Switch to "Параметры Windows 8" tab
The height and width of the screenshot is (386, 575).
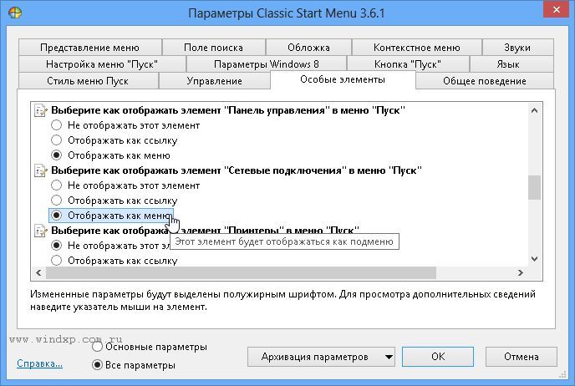coord(267,64)
